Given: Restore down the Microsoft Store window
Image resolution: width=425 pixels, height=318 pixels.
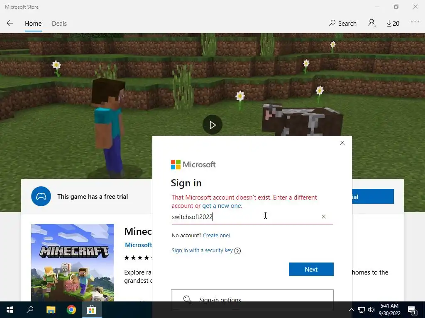Looking at the screenshot, I should (396, 7).
